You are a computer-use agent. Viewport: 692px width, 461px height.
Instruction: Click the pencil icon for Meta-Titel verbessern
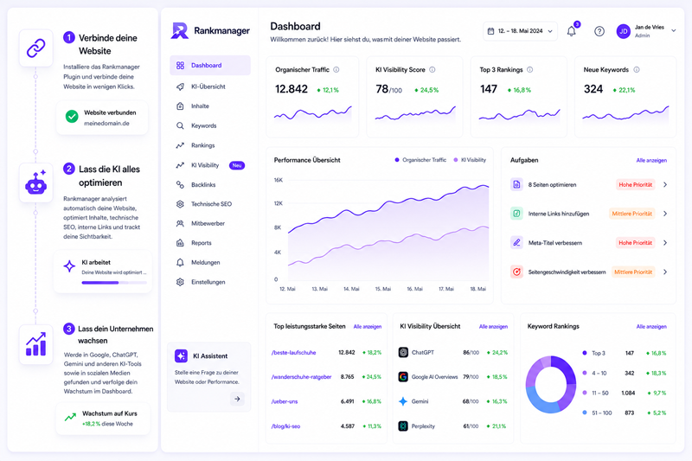[516, 243]
